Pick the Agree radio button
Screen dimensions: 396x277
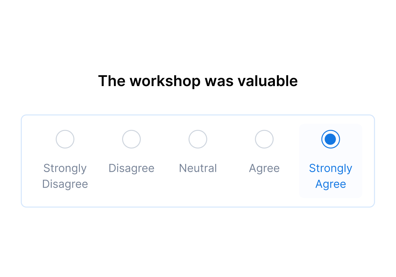pyautogui.click(x=264, y=139)
